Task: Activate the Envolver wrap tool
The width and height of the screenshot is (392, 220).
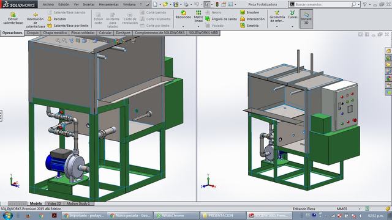Action: [x=249, y=12]
